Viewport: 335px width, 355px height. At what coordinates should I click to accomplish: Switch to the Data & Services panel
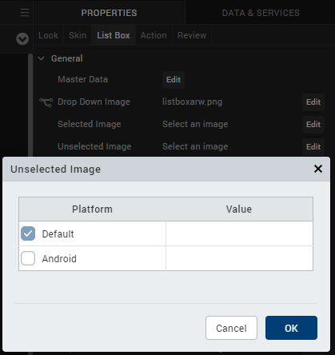click(x=261, y=13)
